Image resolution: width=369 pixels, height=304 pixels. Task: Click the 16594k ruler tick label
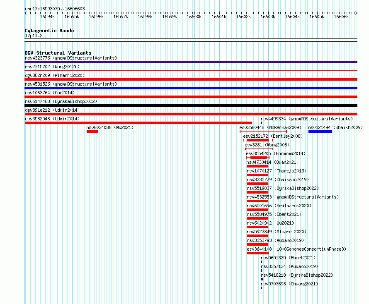coord(47,17)
